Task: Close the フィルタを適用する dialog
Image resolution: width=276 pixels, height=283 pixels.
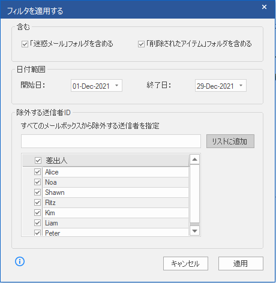Action: pyautogui.click(x=264, y=7)
